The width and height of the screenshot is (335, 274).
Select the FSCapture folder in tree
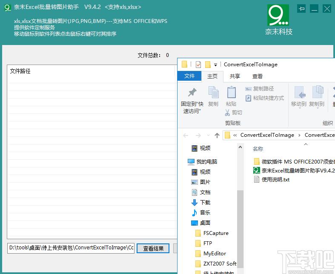[x=212, y=233]
